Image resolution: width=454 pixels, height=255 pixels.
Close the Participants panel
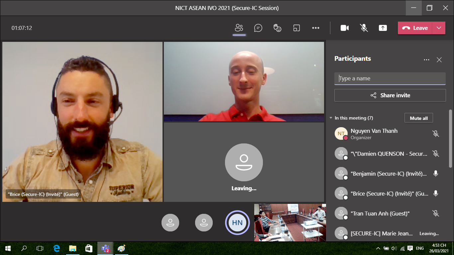click(x=439, y=60)
